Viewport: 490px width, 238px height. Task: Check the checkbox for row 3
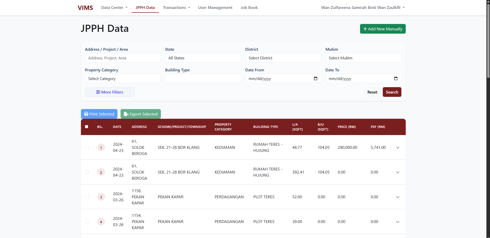(87, 197)
